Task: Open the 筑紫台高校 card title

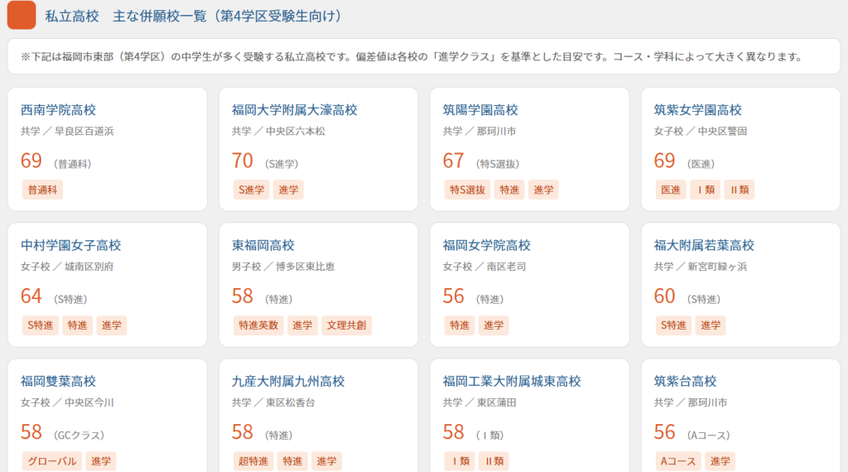Action: [685, 381]
